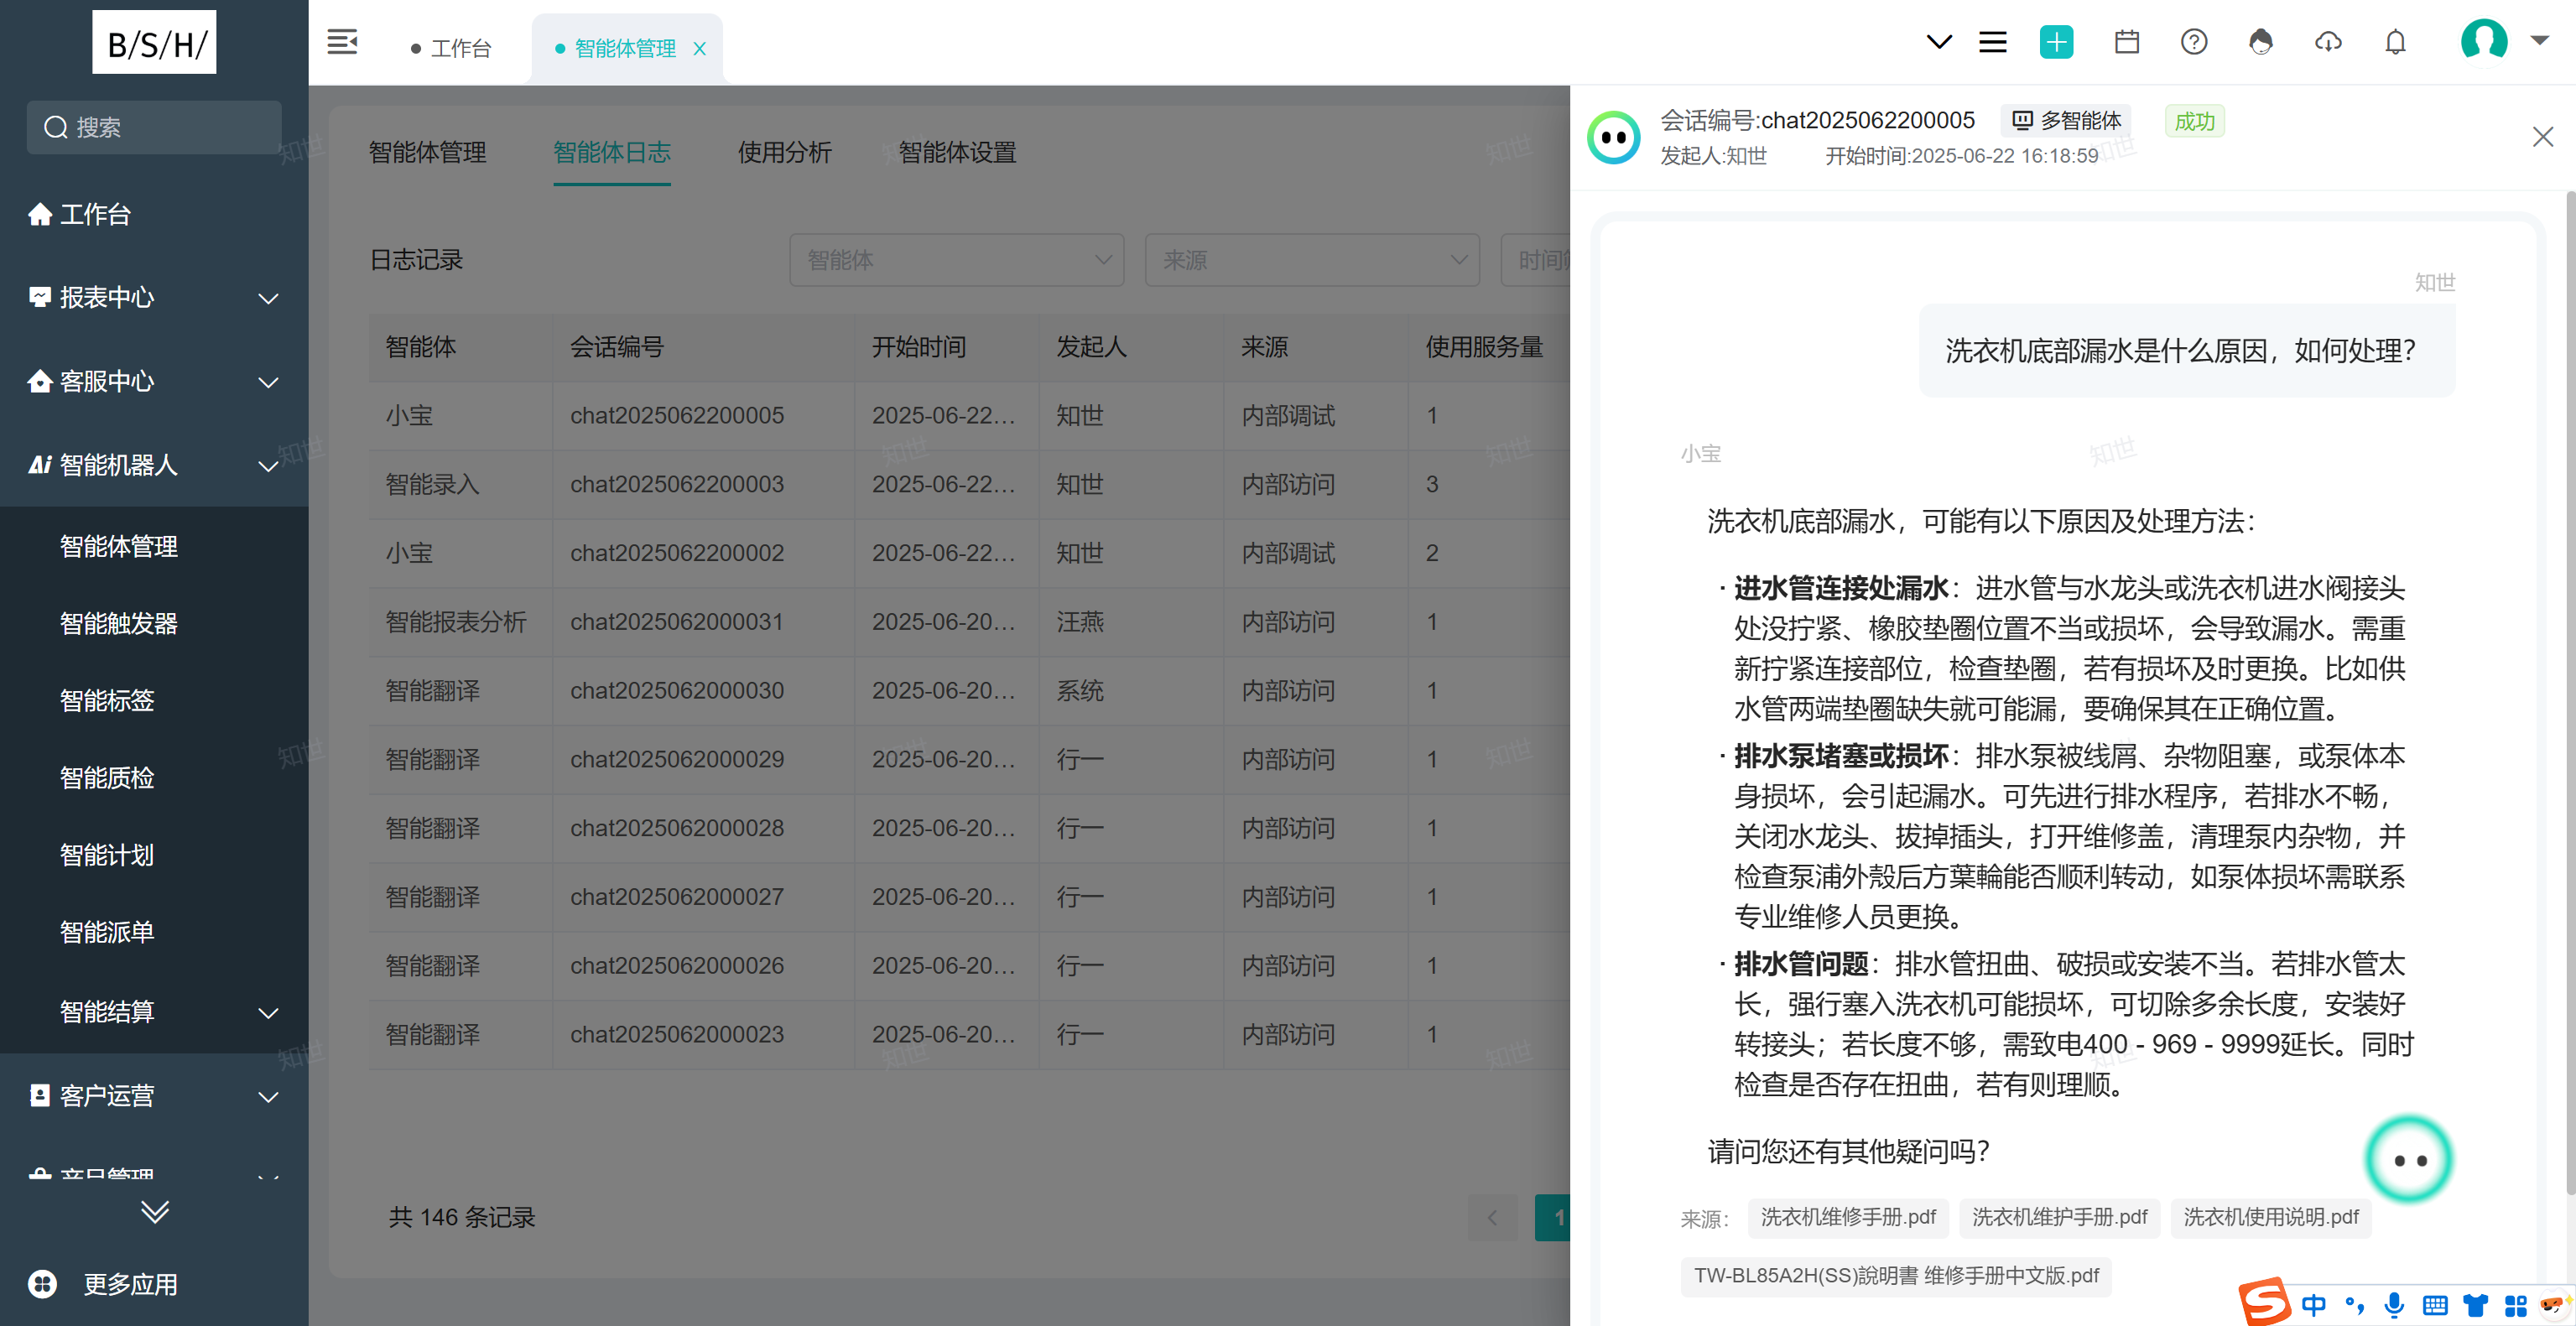2576x1326 pixels.
Task: Collapse 智能机器人 menu chevron
Action: click(268, 466)
